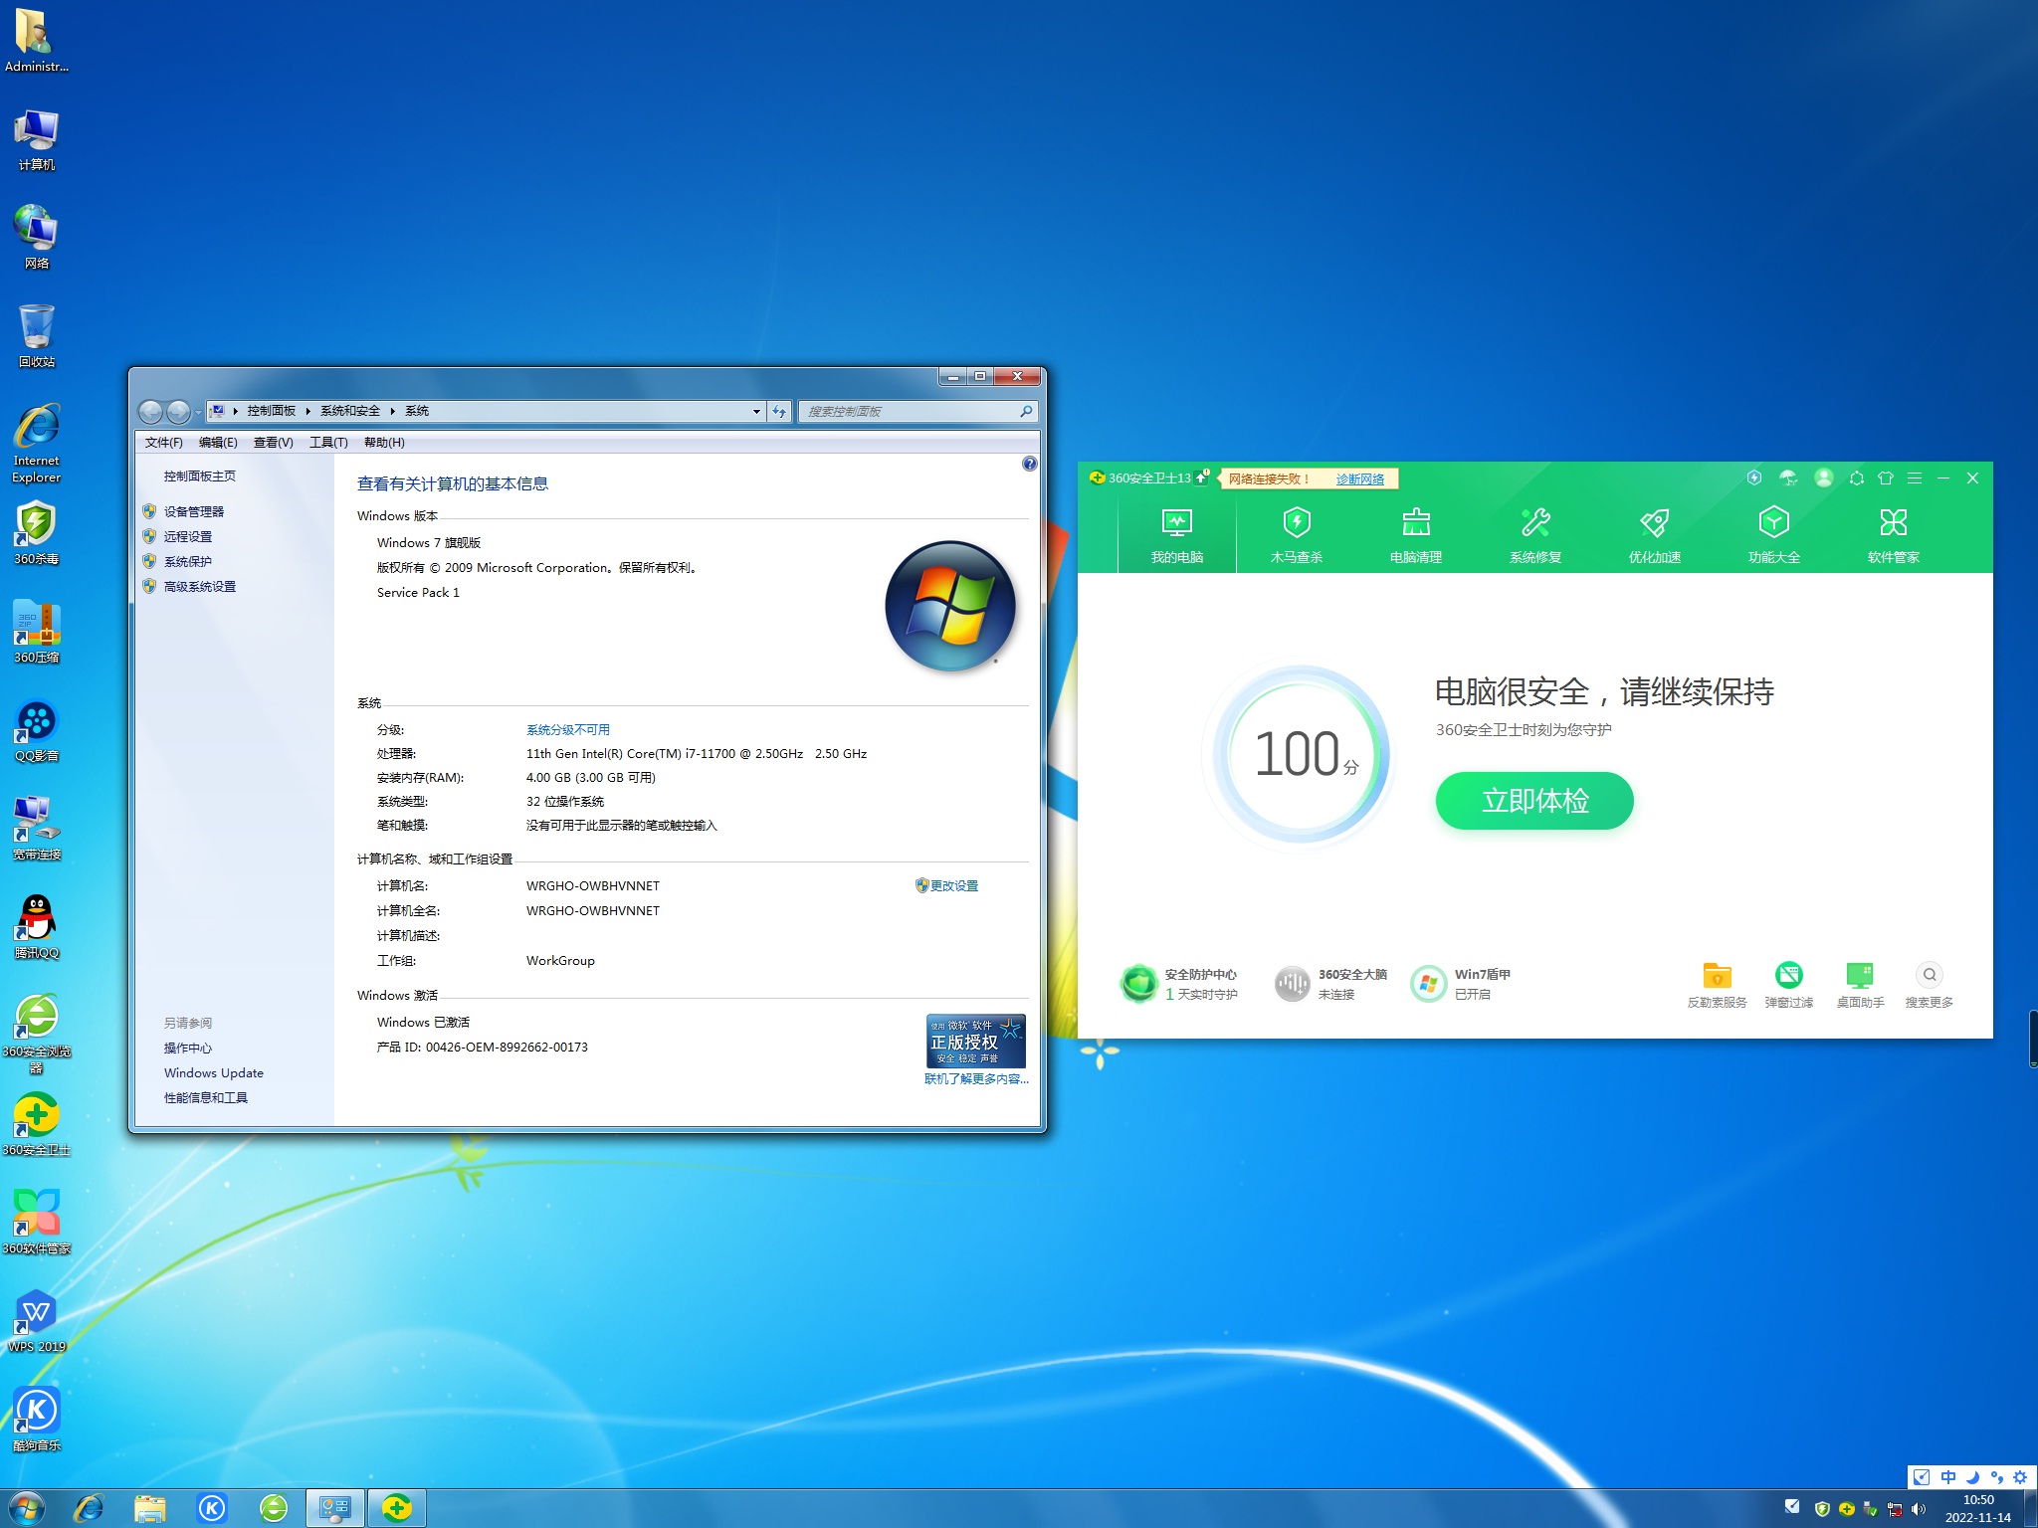Expand arrow after 控制面板 breadcrumb
The height and width of the screenshot is (1528, 2038).
[308, 411]
